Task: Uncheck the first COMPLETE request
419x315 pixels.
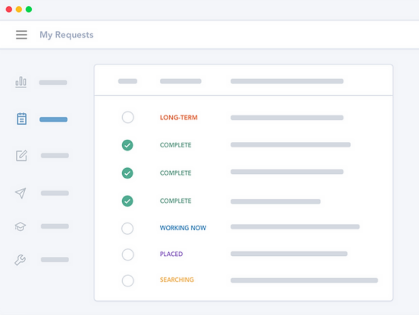Action: click(x=127, y=145)
